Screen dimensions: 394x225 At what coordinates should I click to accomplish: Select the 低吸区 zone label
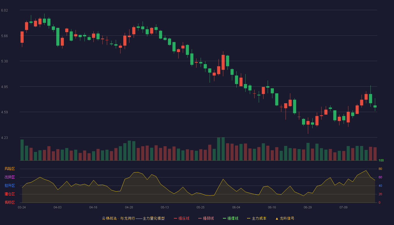coord(10,202)
